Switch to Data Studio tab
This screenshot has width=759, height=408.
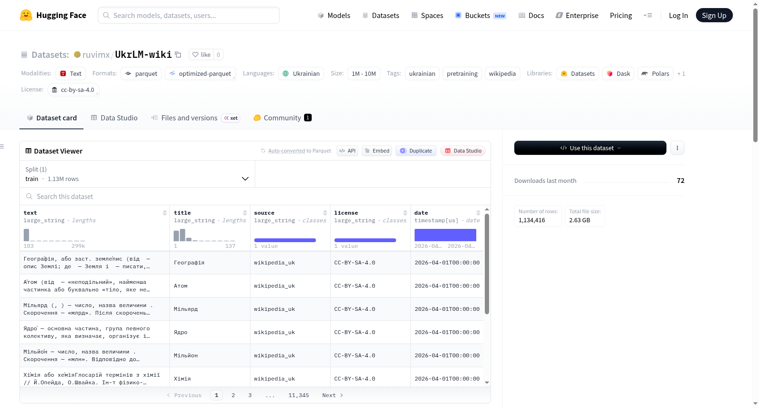pyautogui.click(x=114, y=118)
